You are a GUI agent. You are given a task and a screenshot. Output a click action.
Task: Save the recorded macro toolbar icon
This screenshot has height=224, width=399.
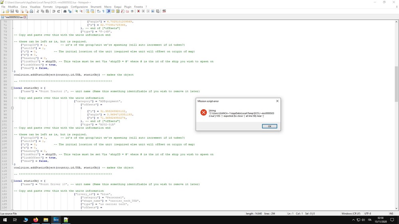click(x=158, y=11)
